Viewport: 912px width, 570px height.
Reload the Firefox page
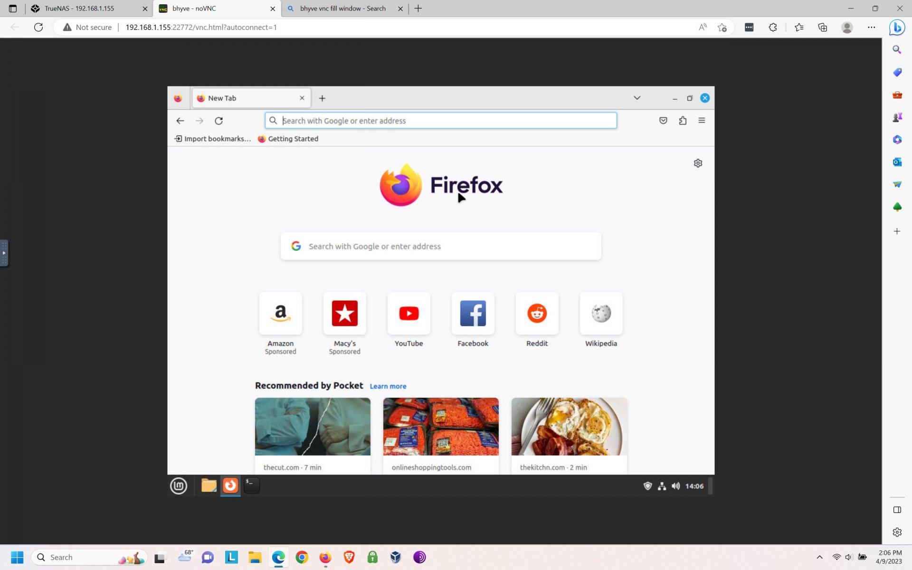point(218,121)
